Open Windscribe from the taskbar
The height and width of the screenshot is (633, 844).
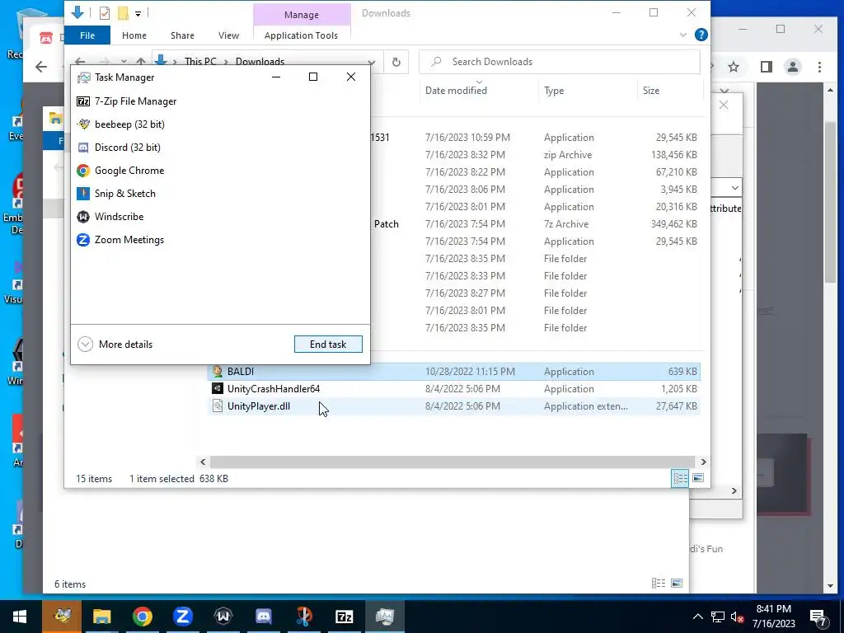pos(223,617)
